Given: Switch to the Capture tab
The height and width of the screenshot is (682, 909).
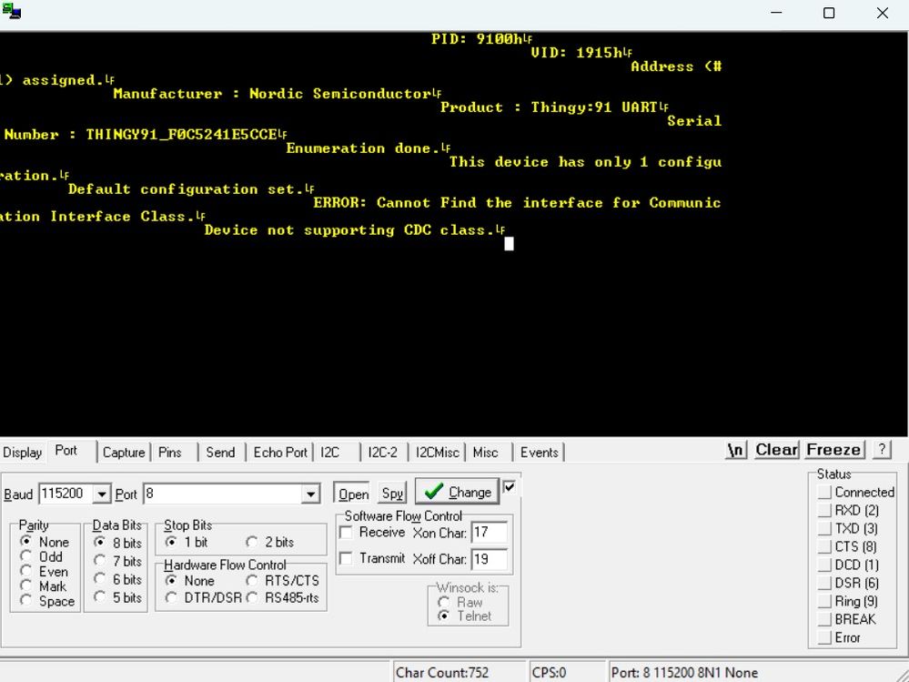Looking at the screenshot, I should (x=123, y=452).
